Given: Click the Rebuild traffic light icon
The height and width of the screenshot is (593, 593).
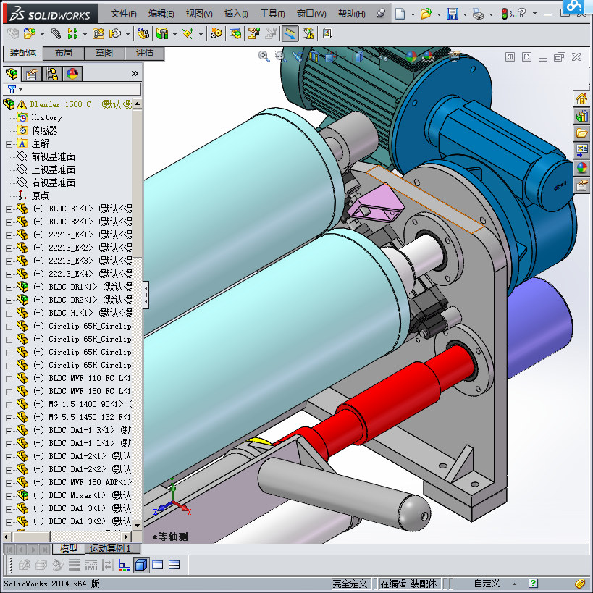Looking at the screenshot, I should [x=505, y=14].
